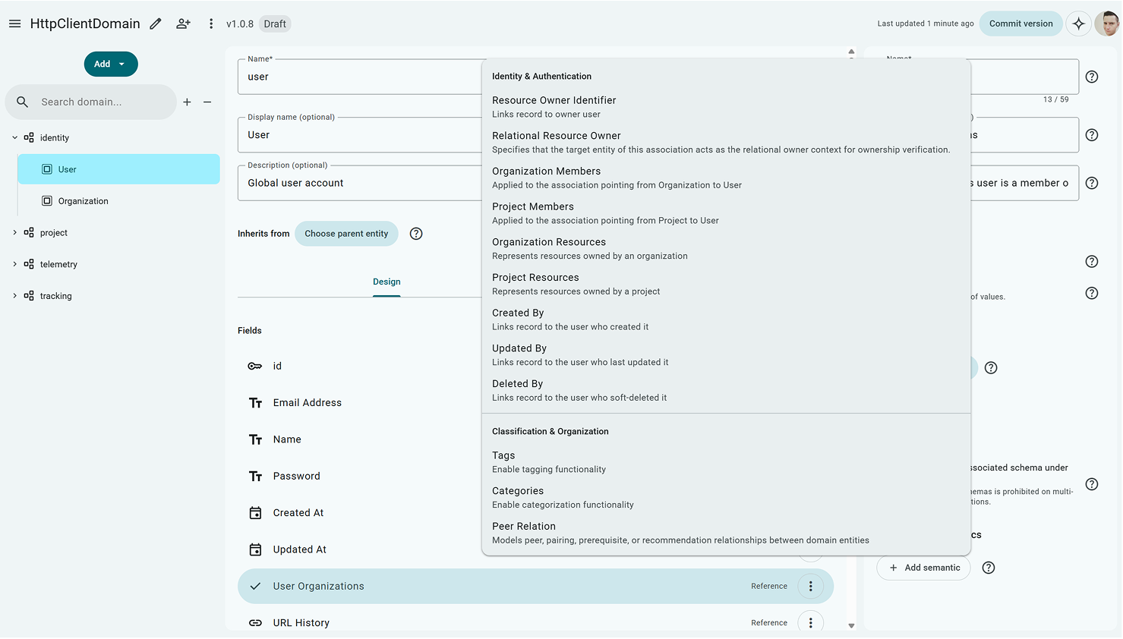Click the Email Address field row
Viewport: 1123px width, 639px height.
coord(360,403)
